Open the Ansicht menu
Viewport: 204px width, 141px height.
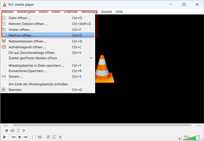pos(106,12)
